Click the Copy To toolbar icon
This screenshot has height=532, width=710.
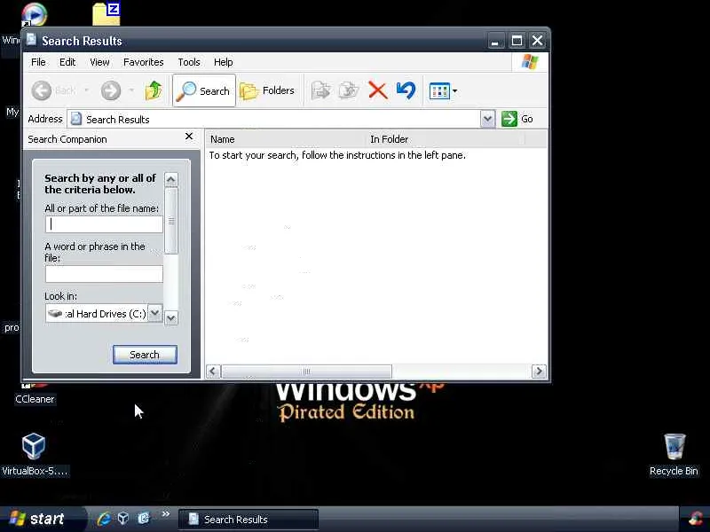pyautogui.click(x=349, y=90)
